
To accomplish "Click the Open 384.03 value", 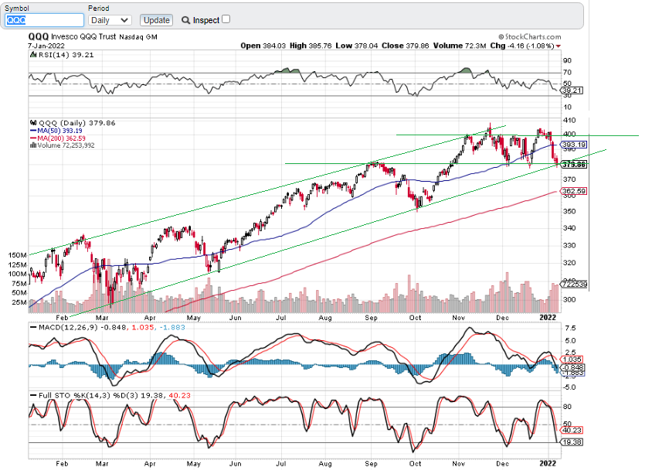I will [263, 46].
